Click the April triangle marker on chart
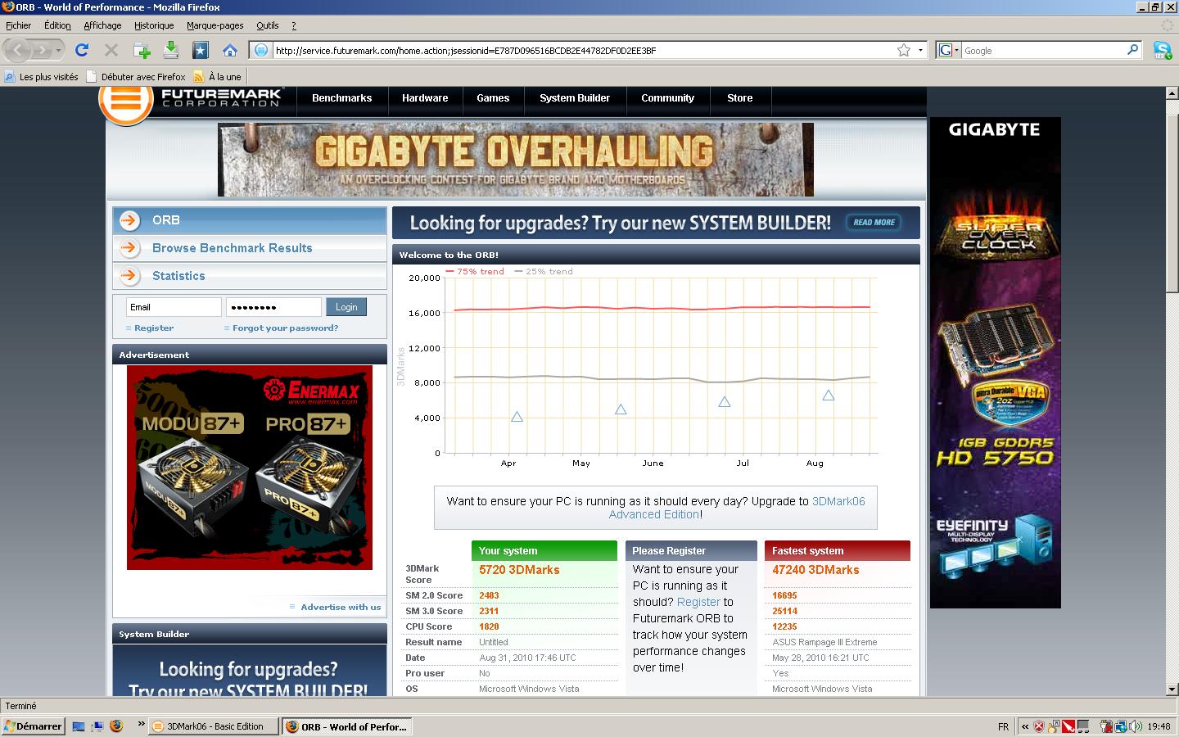This screenshot has height=737, width=1179. [517, 417]
